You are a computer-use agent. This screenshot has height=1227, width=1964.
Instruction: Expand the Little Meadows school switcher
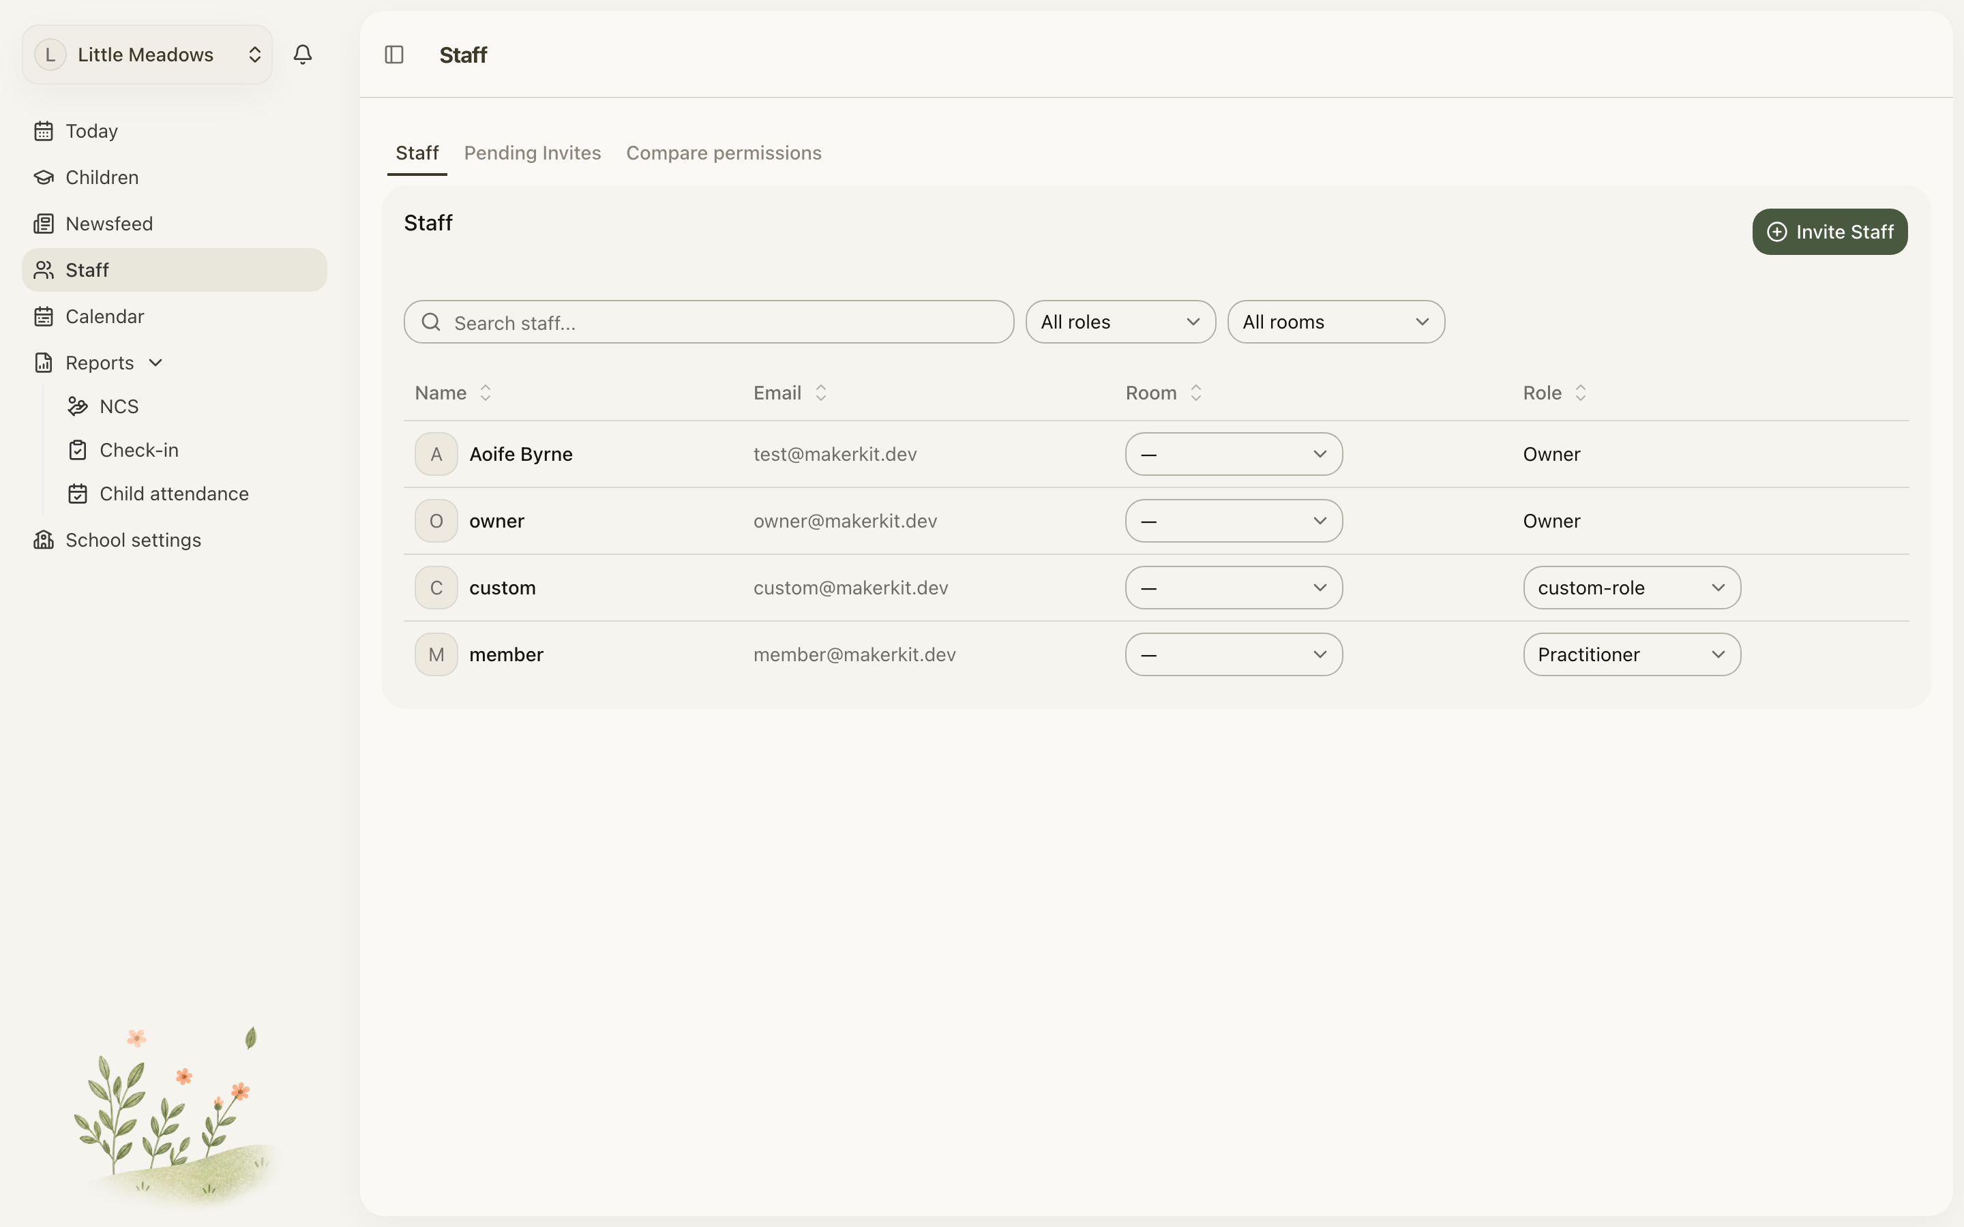point(147,55)
